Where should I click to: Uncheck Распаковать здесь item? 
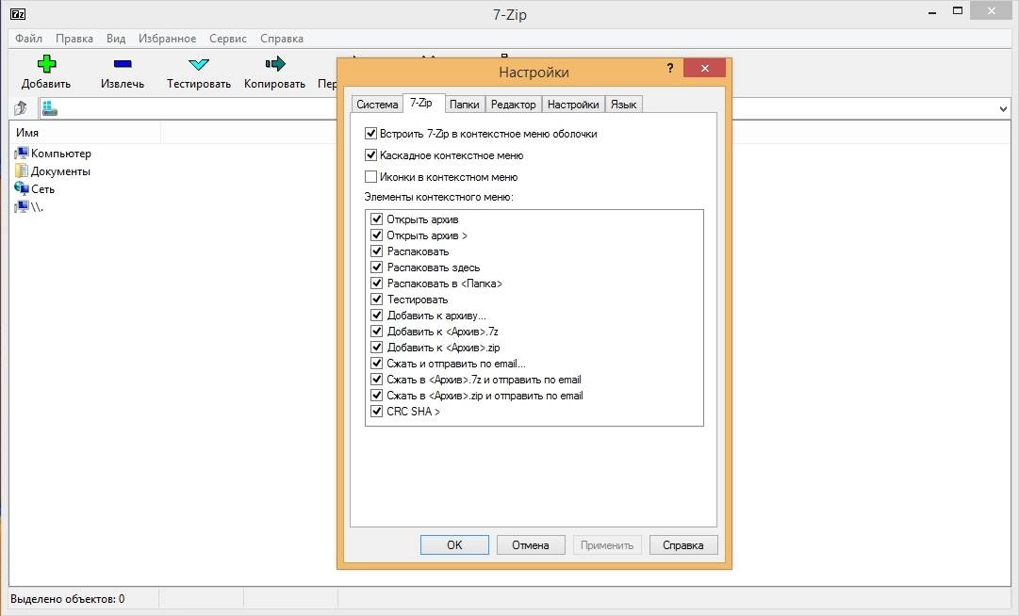tap(376, 267)
